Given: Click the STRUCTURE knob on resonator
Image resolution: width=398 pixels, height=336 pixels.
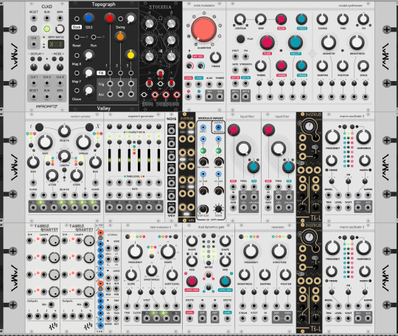Looking at the screenshot, I should (279, 251).
